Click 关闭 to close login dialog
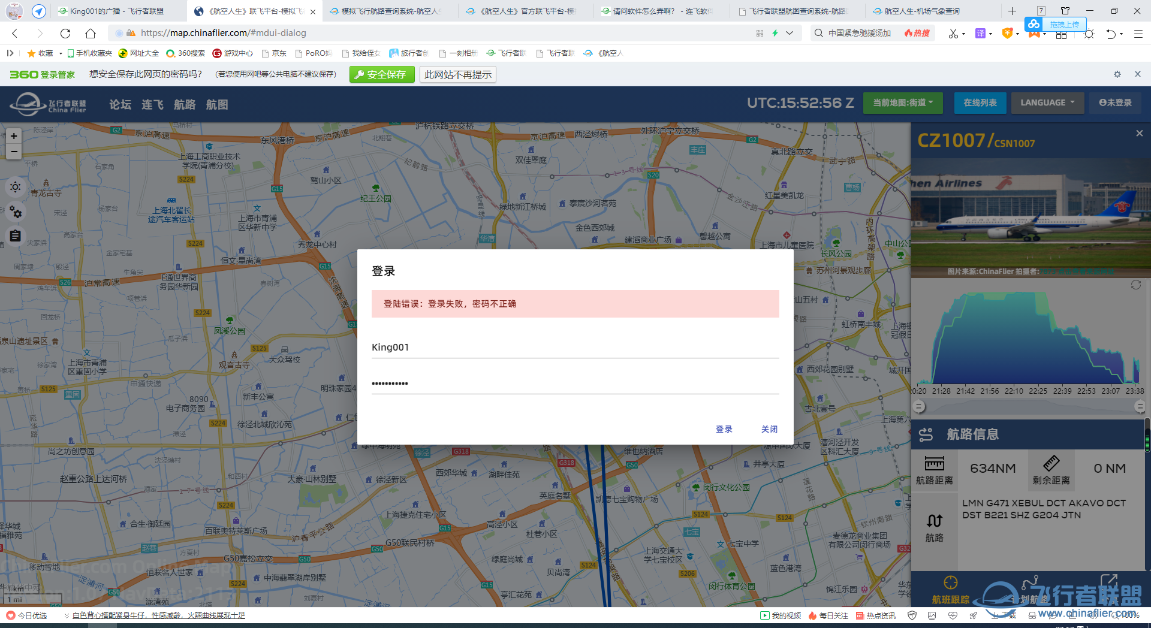 tap(769, 429)
